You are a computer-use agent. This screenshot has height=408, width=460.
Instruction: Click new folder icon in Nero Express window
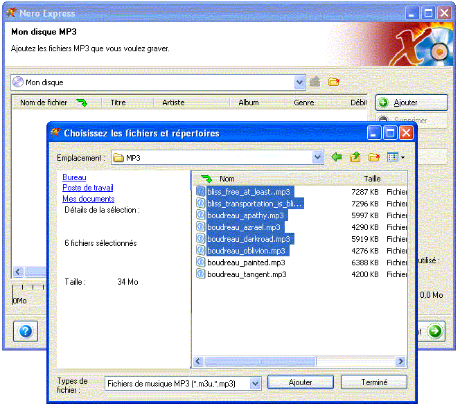333,82
